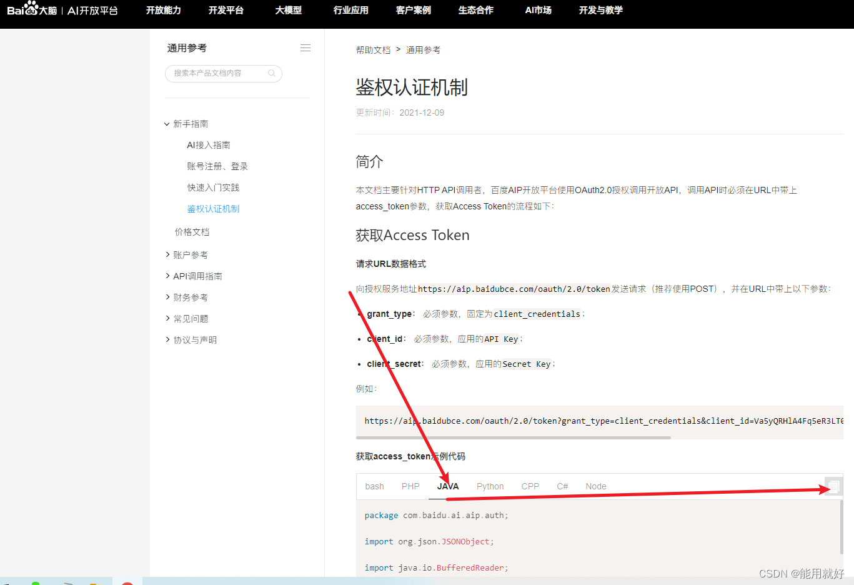Image resolution: width=854 pixels, height=585 pixels.
Task: Collapse the 新手指南 tree section
Action: (x=186, y=124)
